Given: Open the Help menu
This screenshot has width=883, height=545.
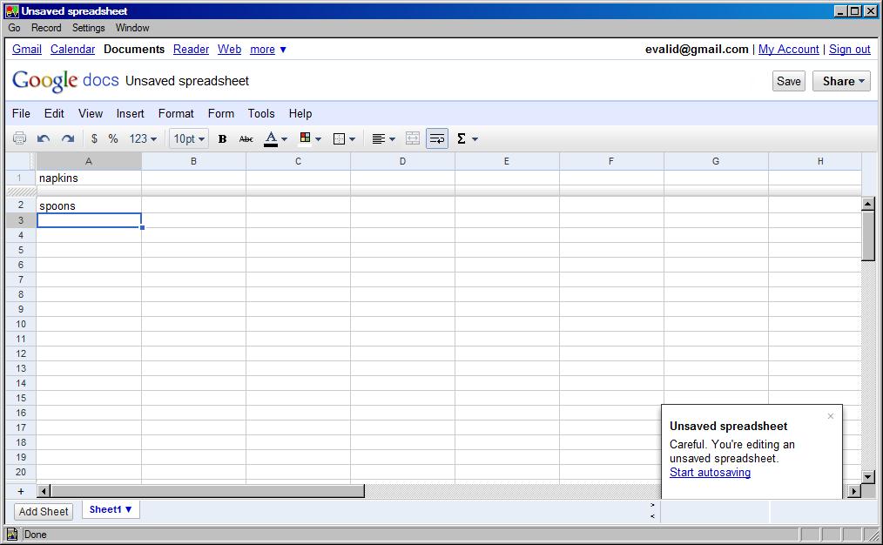Looking at the screenshot, I should (300, 114).
